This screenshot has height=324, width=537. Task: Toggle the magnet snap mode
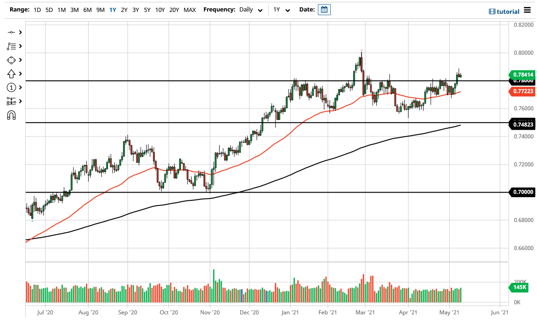click(12, 115)
